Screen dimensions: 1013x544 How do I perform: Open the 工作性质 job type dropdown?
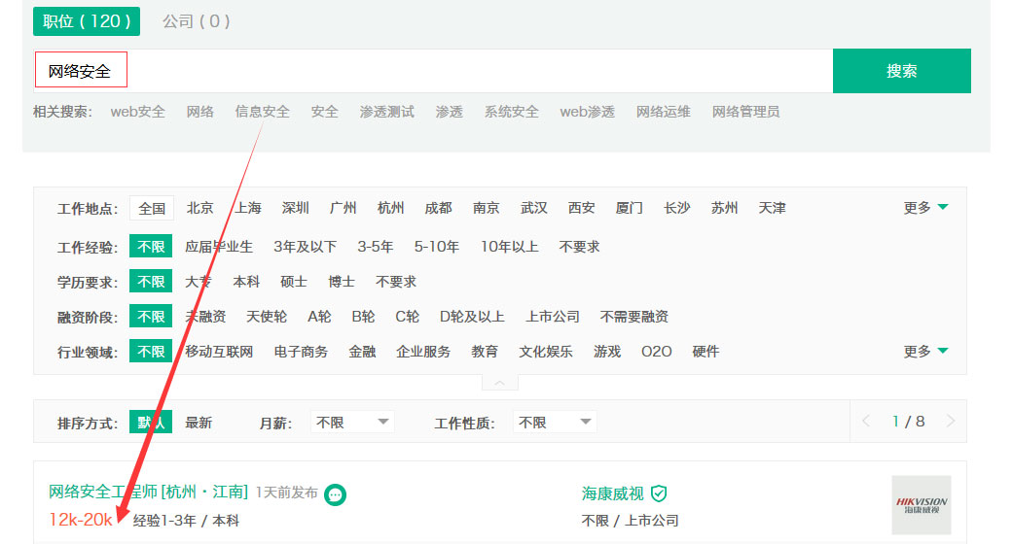tap(555, 423)
